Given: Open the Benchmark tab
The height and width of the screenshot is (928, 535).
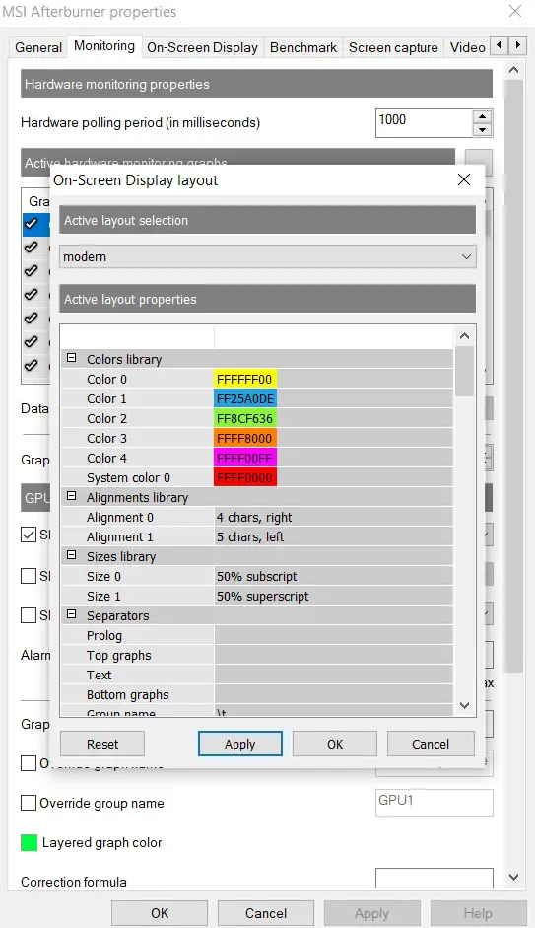Looking at the screenshot, I should 303,47.
